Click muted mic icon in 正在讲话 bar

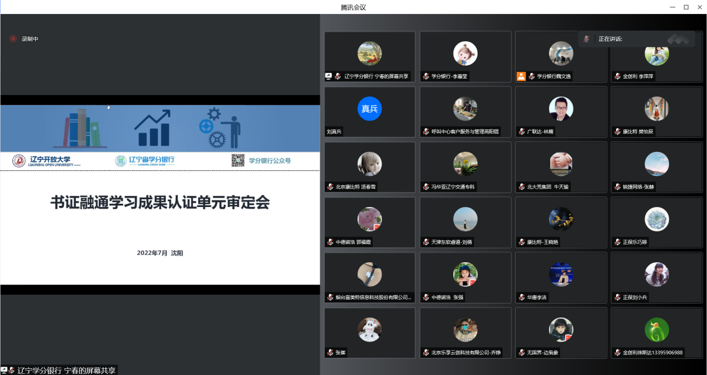click(586, 39)
